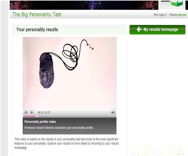188x156 pixels.
Task: Mute the video with the speaker icon
Action: 113,113
